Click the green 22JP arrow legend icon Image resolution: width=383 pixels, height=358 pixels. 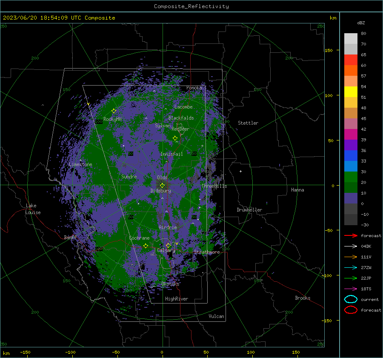[x=351, y=278]
